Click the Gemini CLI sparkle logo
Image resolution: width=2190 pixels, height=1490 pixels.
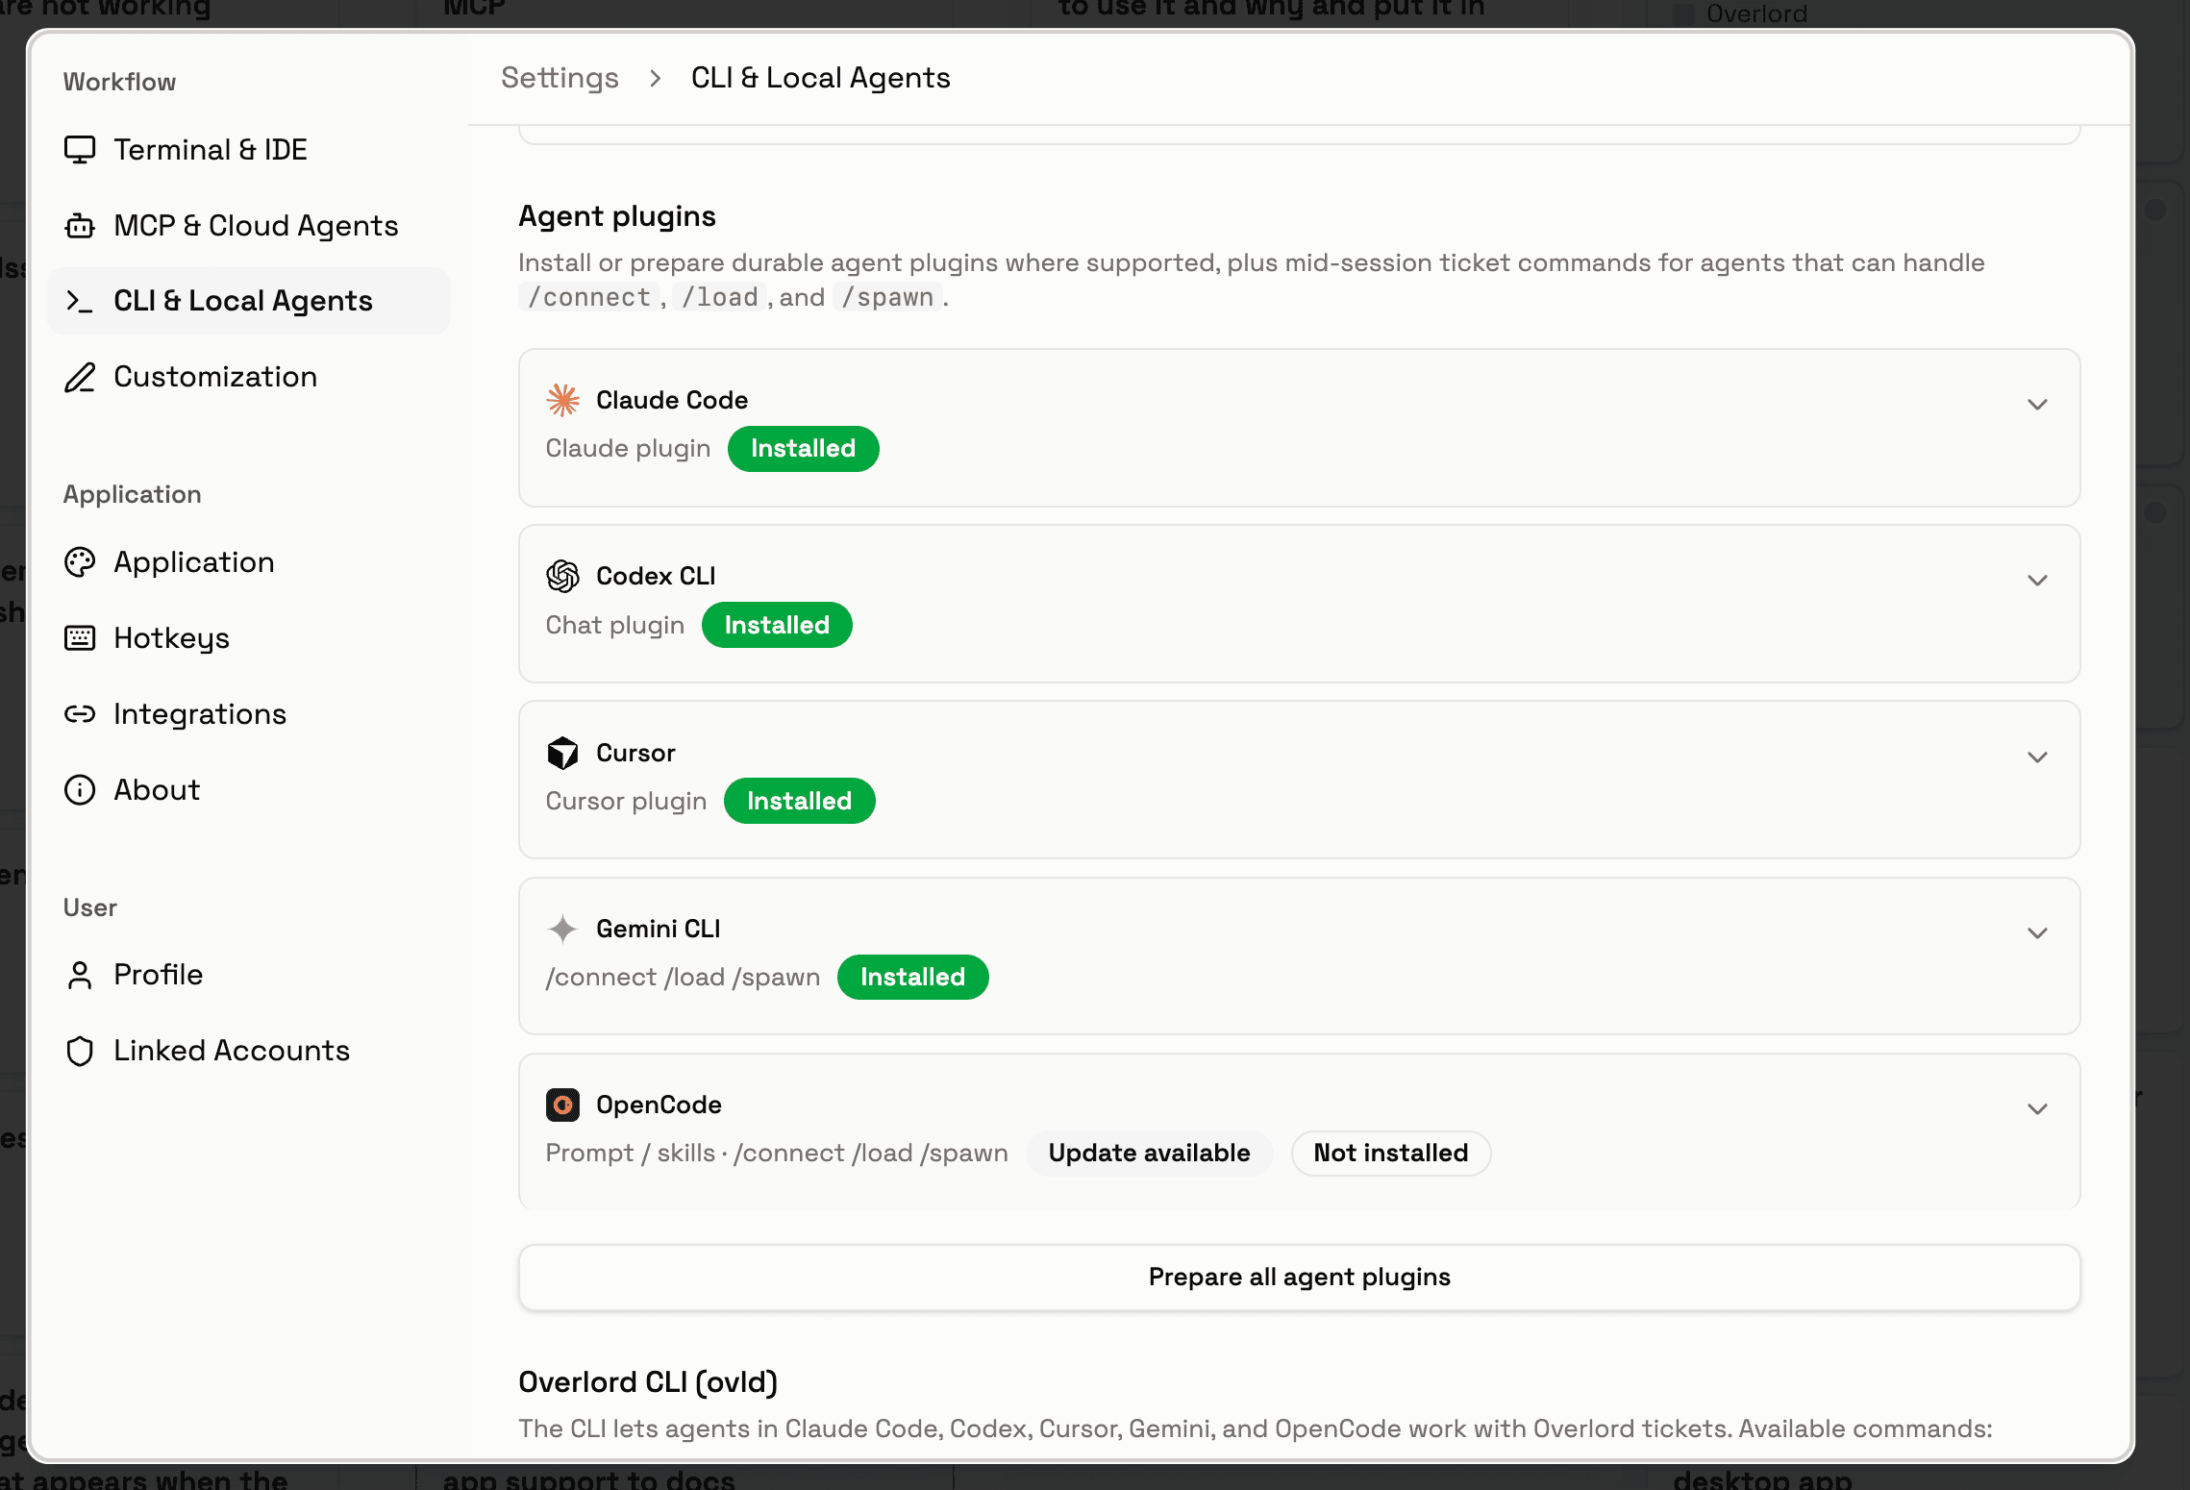pyautogui.click(x=562, y=929)
